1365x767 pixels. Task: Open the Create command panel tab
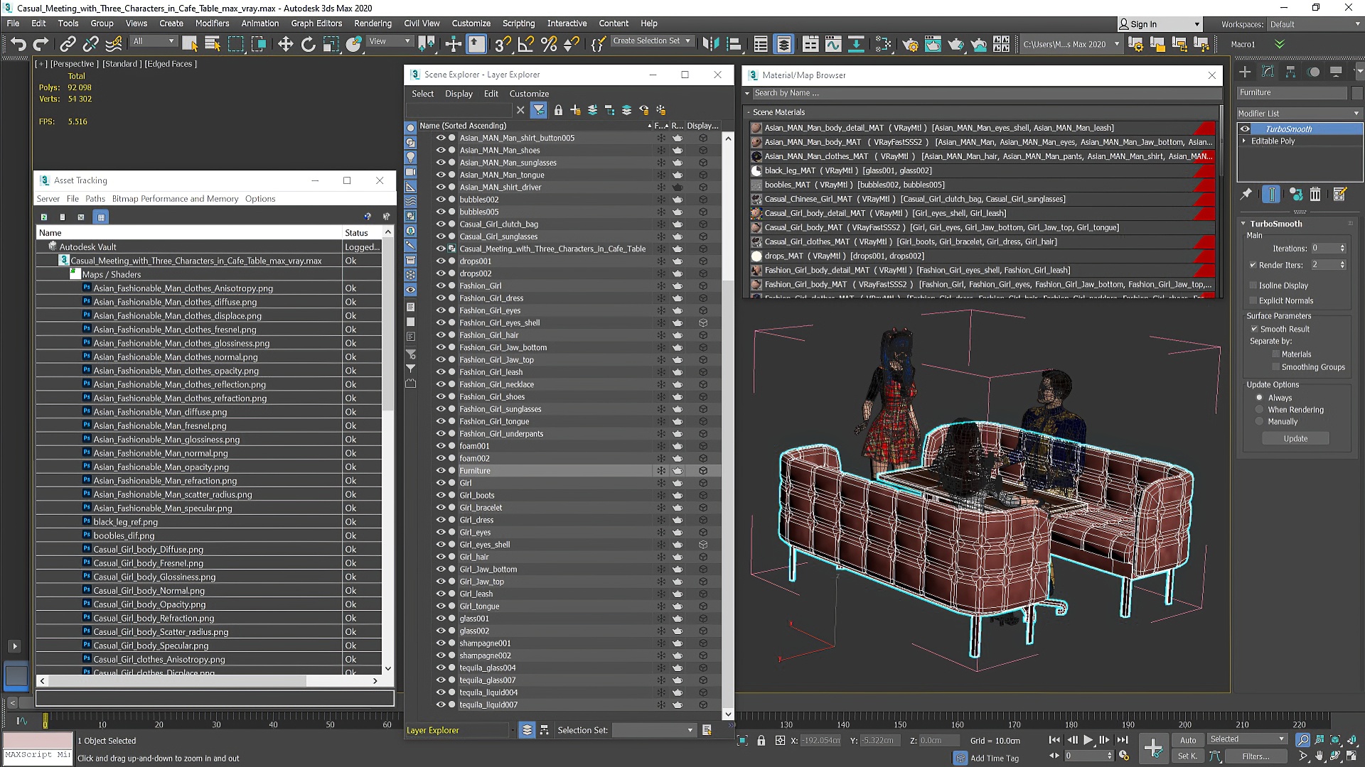[x=1245, y=72]
